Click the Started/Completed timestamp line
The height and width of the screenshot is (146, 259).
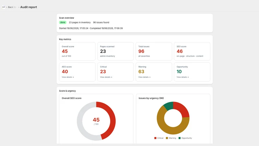pyautogui.click(x=91, y=28)
